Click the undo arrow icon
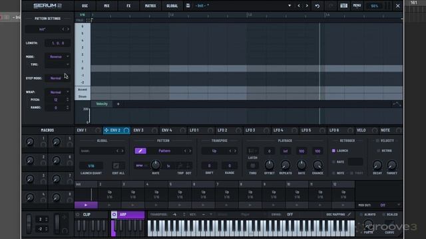Viewport: 426px width, 239px height. click(318, 6)
